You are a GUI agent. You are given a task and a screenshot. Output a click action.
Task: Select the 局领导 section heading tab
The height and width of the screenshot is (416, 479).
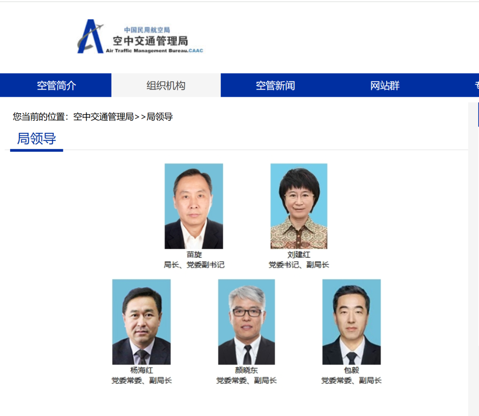[37, 139]
